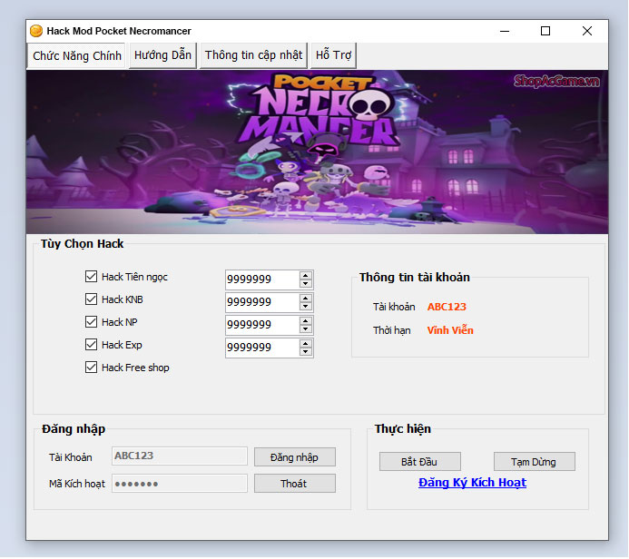Screen dimensions: 629x559
Task: Toggle the Hack NP checkbox
Action: [91, 322]
